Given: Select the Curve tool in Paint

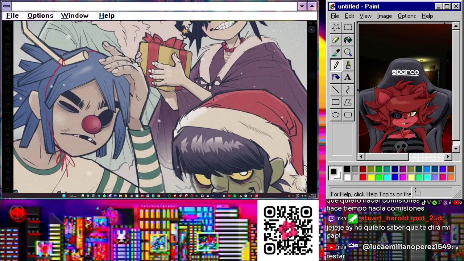Looking at the screenshot, I should (348, 90).
